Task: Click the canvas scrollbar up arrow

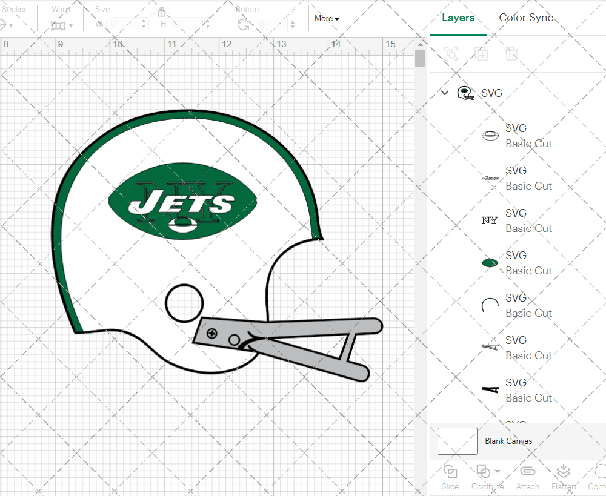Action: (420, 44)
